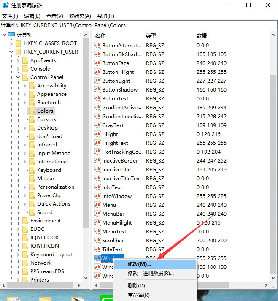Expand the HKEY_CLASSES_ROOT tree node
This screenshot has height=301, width=278.
click(x=11, y=43)
